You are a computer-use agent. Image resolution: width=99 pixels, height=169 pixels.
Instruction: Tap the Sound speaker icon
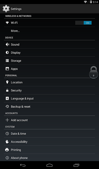7,44
